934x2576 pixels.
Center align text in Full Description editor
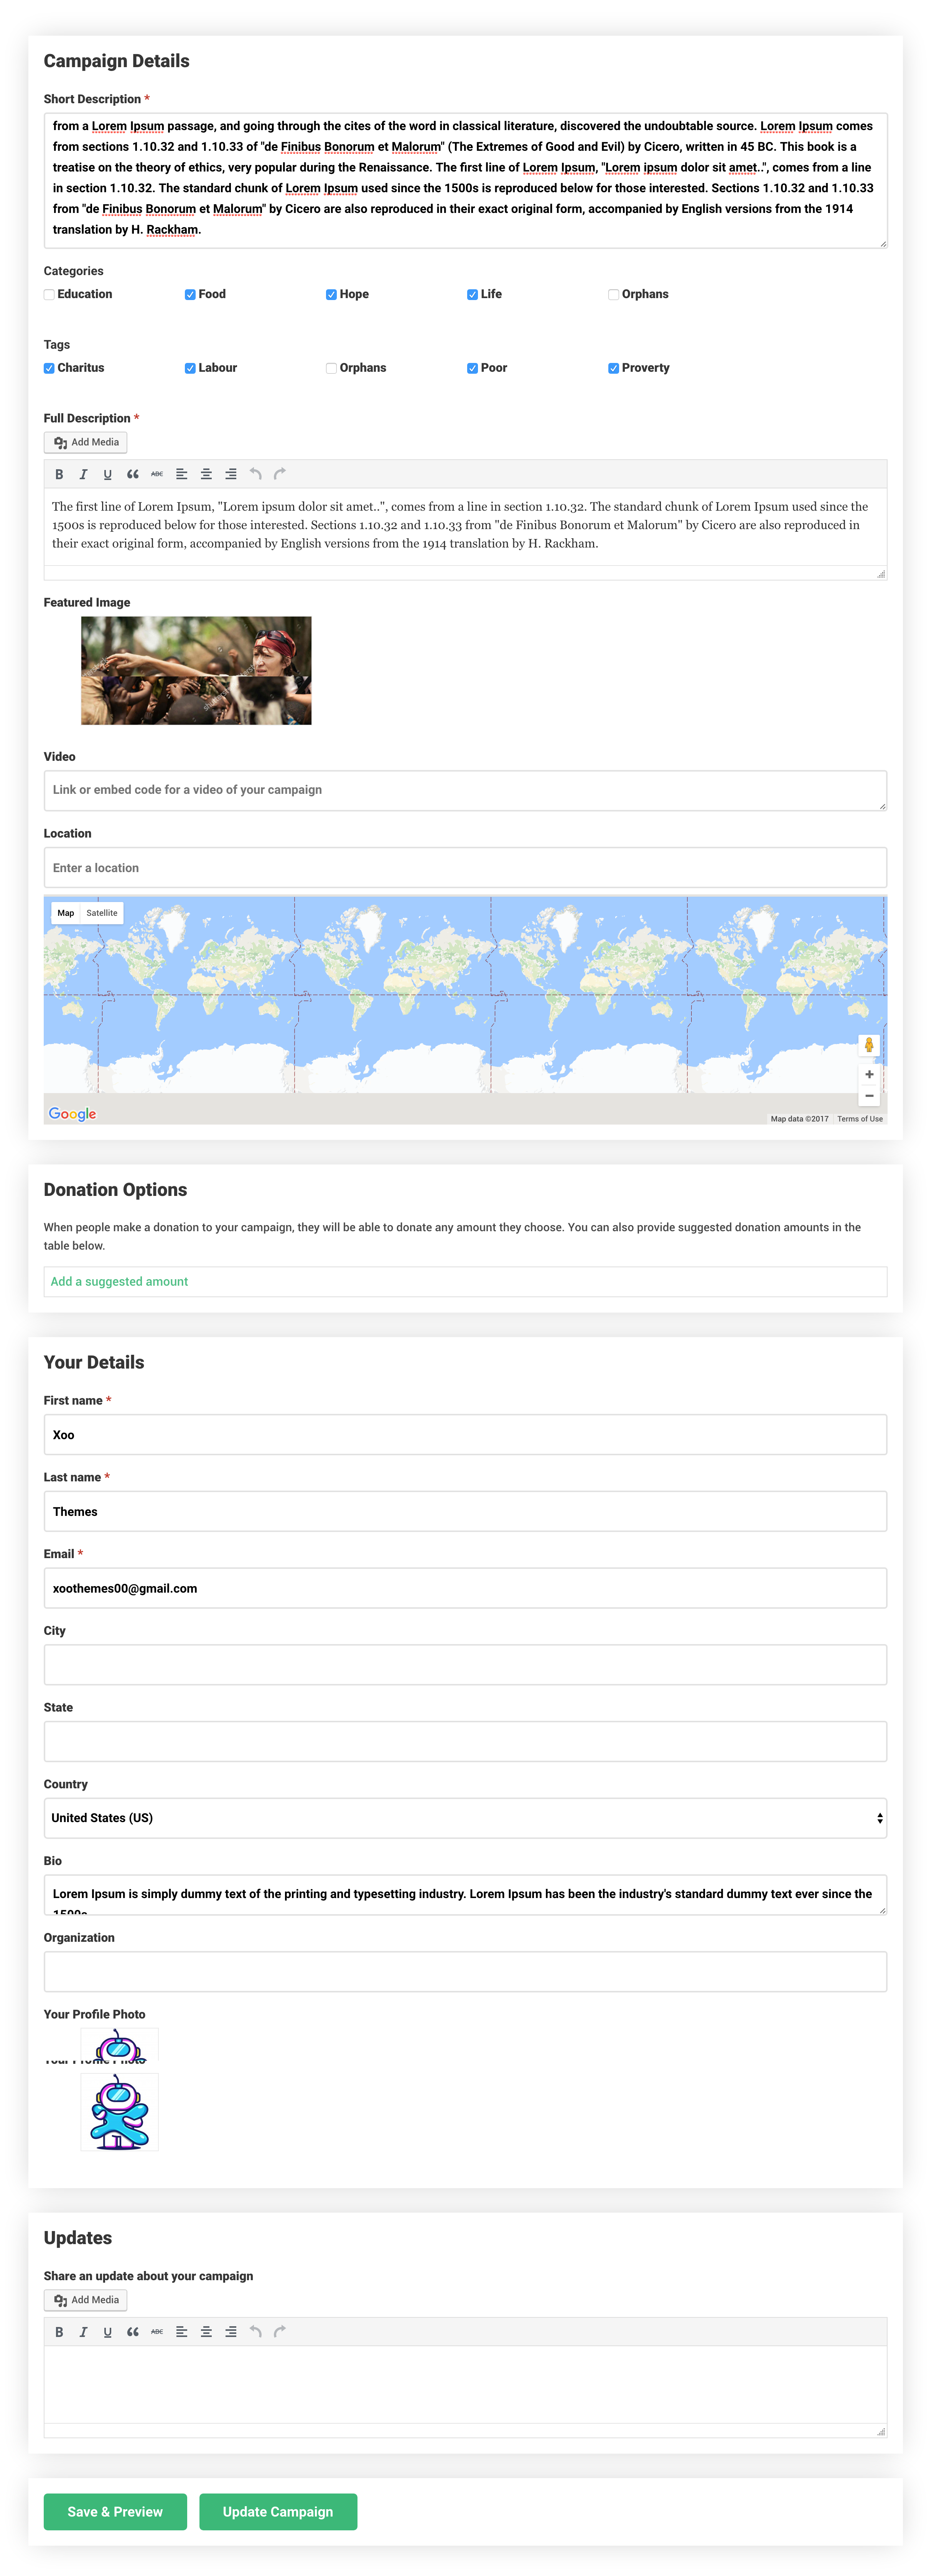(x=206, y=474)
